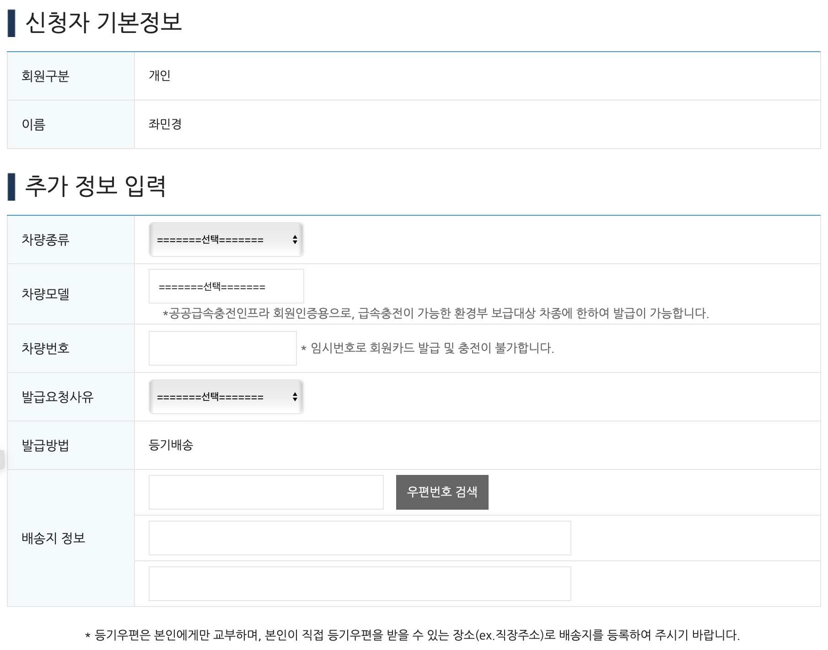Image resolution: width=828 pixels, height=650 pixels.
Task: Open the 차량종류 selection dropdown
Action: (x=226, y=239)
